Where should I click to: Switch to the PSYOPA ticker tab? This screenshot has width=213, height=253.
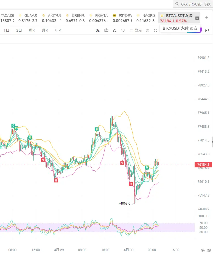tap(122, 18)
